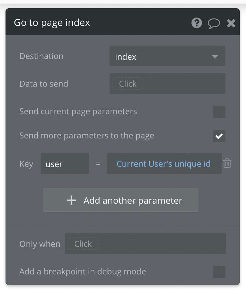
Task: Click the Data to send Click field
Action: 167,84
